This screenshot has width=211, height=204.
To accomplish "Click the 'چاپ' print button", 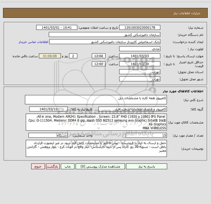I will click(x=68, y=166).
